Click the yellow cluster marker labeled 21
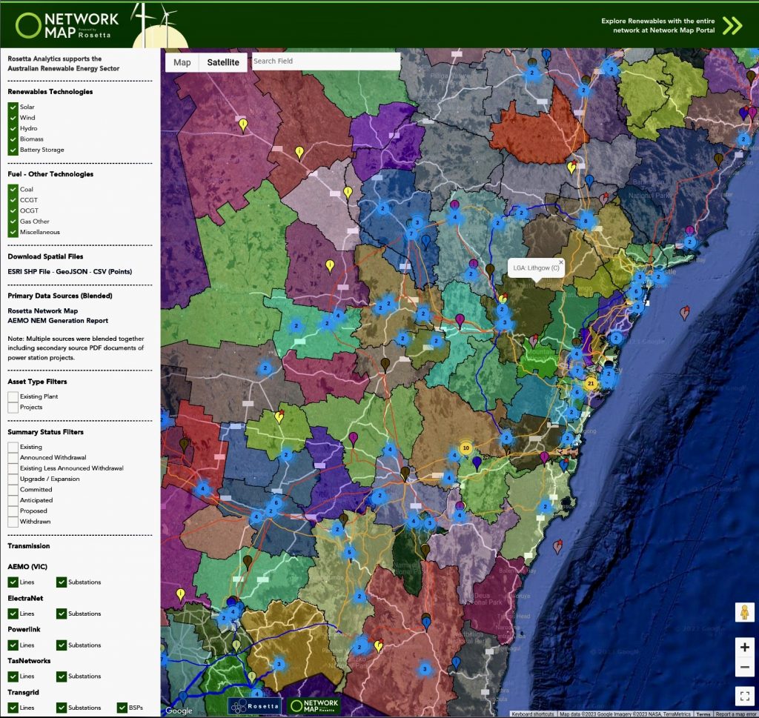This screenshot has width=759, height=718. pos(590,383)
